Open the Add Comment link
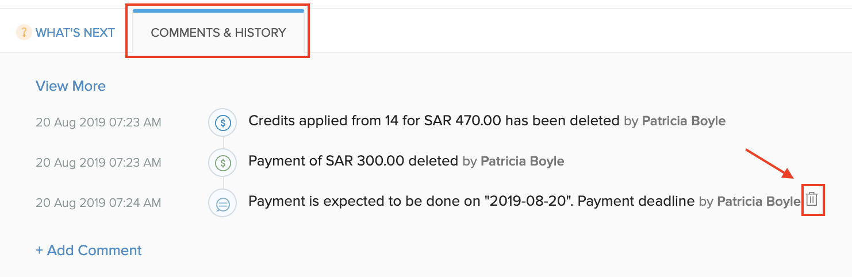The width and height of the screenshot is (852, 277). (x=89, y=251)
